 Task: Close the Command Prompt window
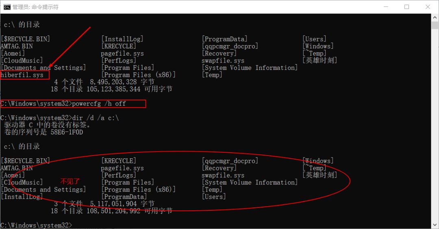[x=428, y=7]
